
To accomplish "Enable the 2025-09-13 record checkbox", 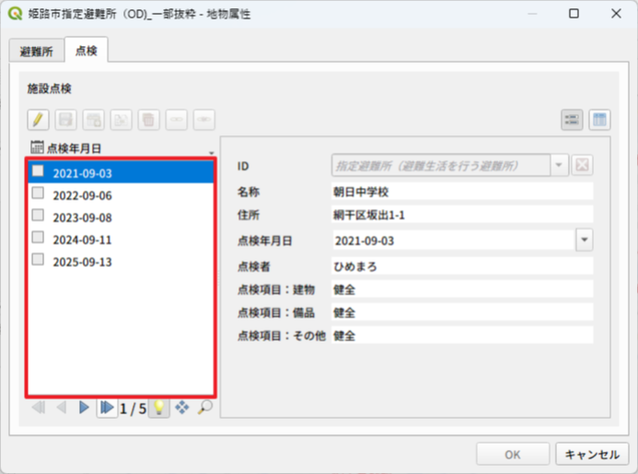I will point(38,260).
